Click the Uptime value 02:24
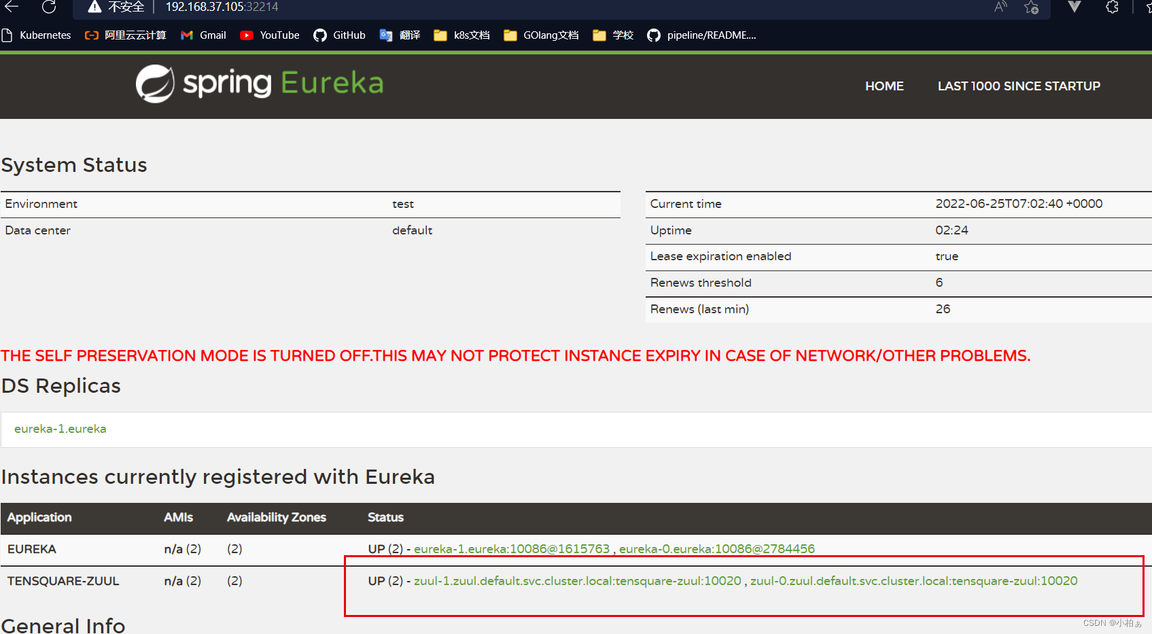 pyautogui.click(x=952, y=230)
